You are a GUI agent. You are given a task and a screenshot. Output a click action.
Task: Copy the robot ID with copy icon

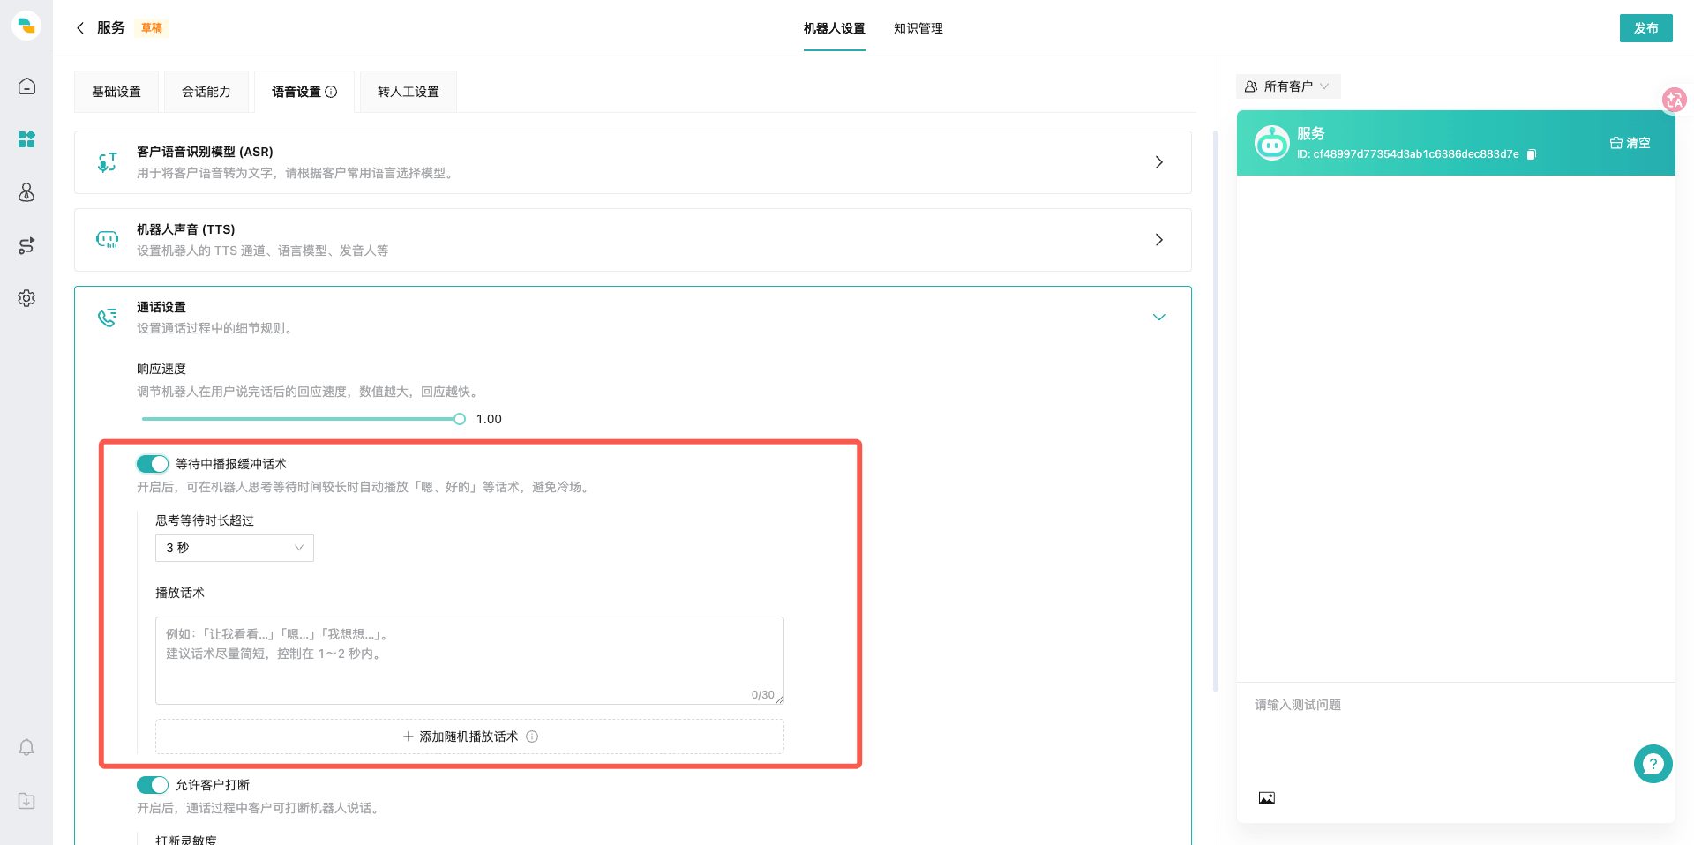pos(1532,154)
